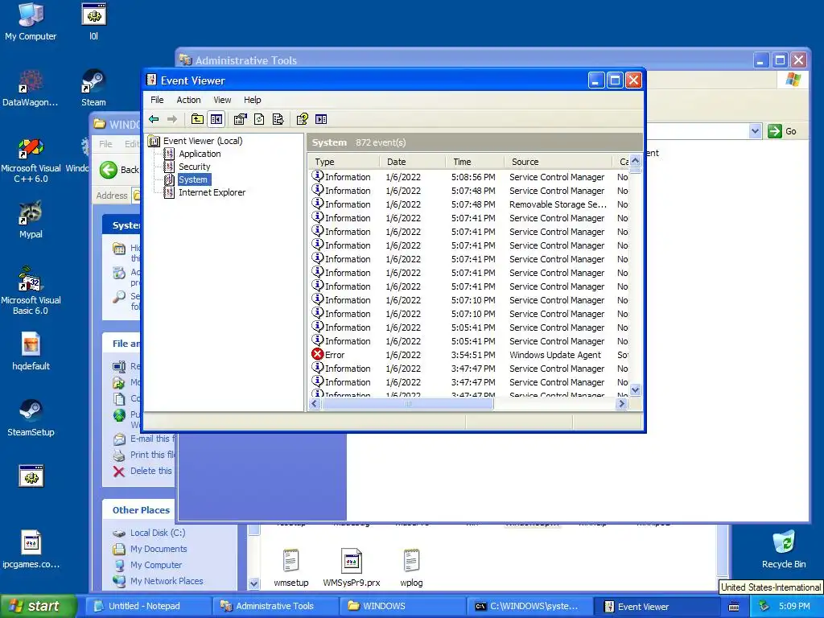
Task: Open My Network Places link in Other Places
Action: pyautogui.click(x=167, y=581)
